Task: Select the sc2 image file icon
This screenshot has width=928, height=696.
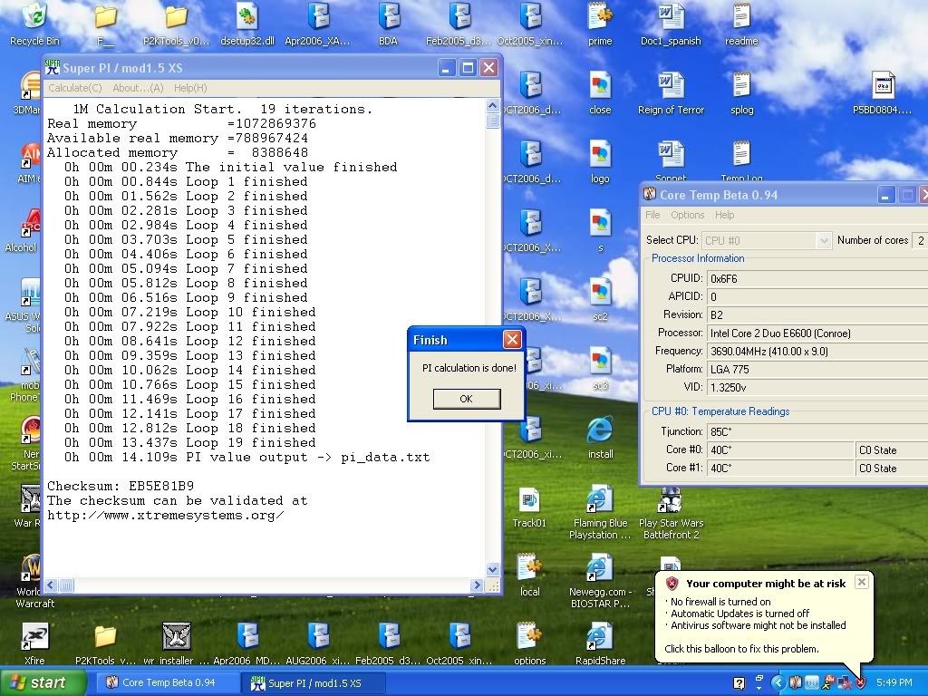Action: tap(600, 300)
